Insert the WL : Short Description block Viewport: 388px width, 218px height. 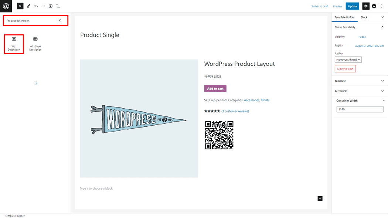(35, 44)
